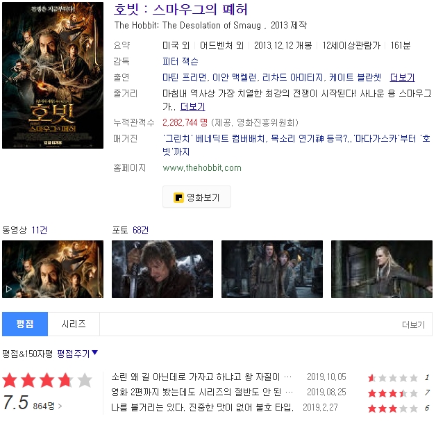
Task: Open the Legolas photo thumbnail
Action: 382,269
